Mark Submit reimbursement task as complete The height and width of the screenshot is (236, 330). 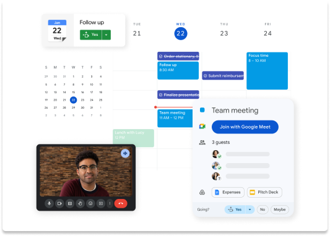click(205, 76)
